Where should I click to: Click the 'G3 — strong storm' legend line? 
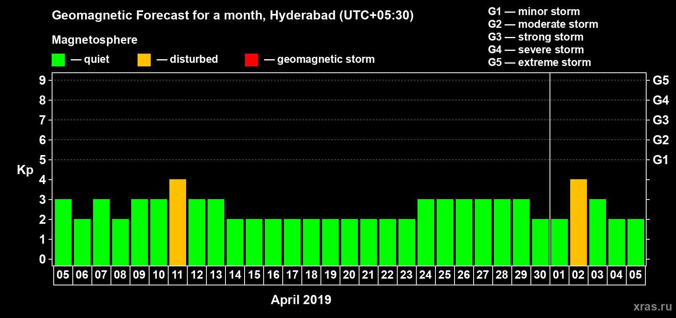536,37
